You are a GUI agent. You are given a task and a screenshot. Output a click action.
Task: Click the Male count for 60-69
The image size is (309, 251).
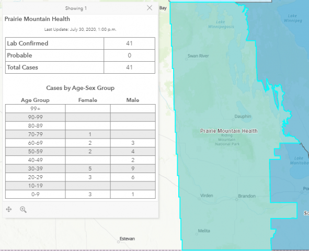point(133,143)
